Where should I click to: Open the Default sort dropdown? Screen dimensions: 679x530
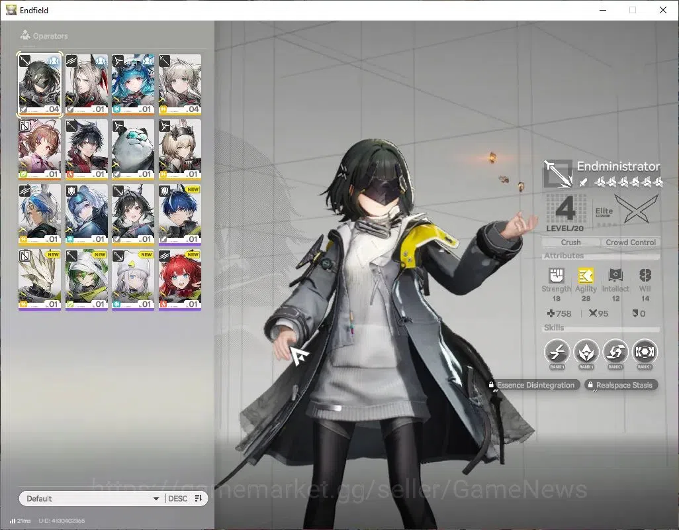click(92, 498)
